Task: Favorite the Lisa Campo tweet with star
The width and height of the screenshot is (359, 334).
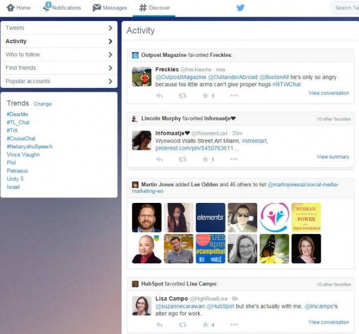Action: pyautogui.click(x=205, y=324)
